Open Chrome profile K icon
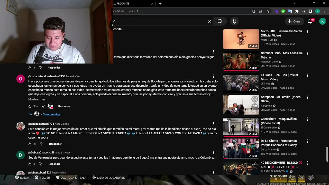 tap(317, 11)
